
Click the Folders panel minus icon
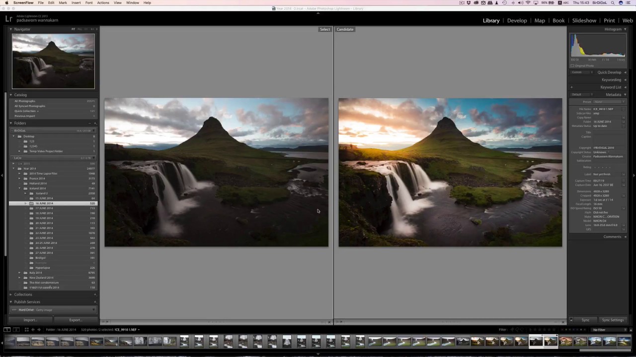[90, 123]
